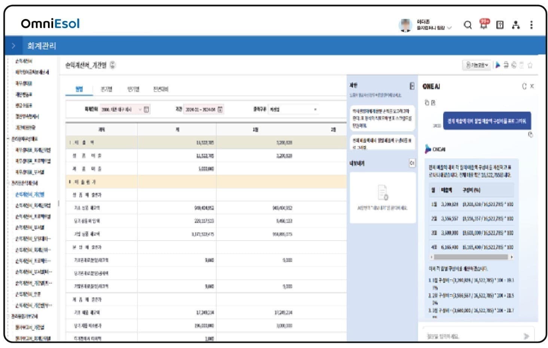This screenshot has width=548, height=348.
Task: Refresh the ONE AI chat panel
Action: pyautogui.click(x=524, y=86)
